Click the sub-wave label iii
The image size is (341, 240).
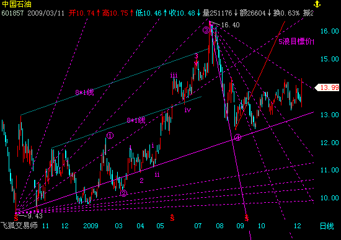click(x=174, y=75)
